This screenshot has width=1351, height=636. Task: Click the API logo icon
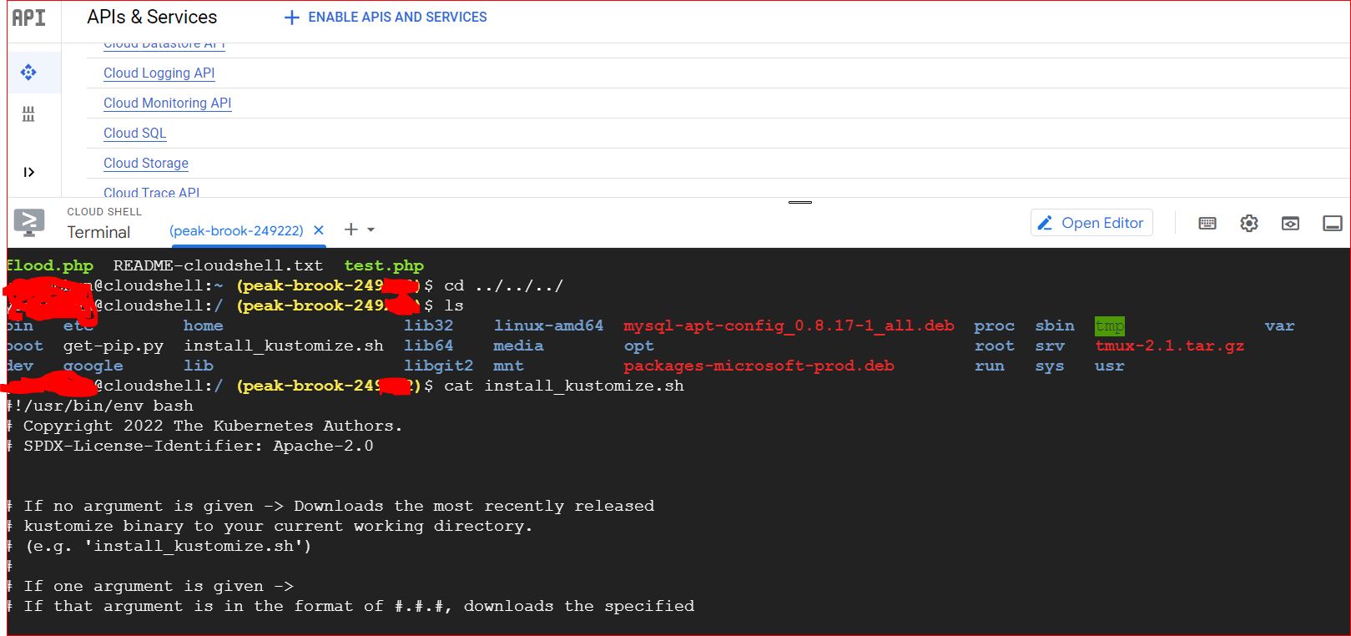click(28, 18)
